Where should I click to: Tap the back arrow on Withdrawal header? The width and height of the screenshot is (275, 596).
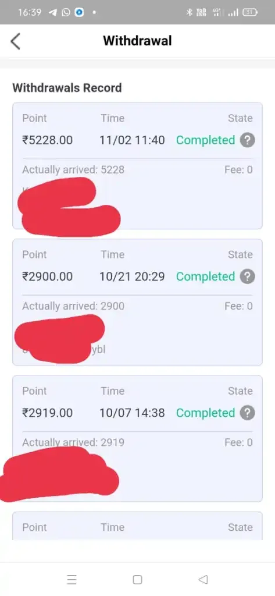click(x=15, y=41)
